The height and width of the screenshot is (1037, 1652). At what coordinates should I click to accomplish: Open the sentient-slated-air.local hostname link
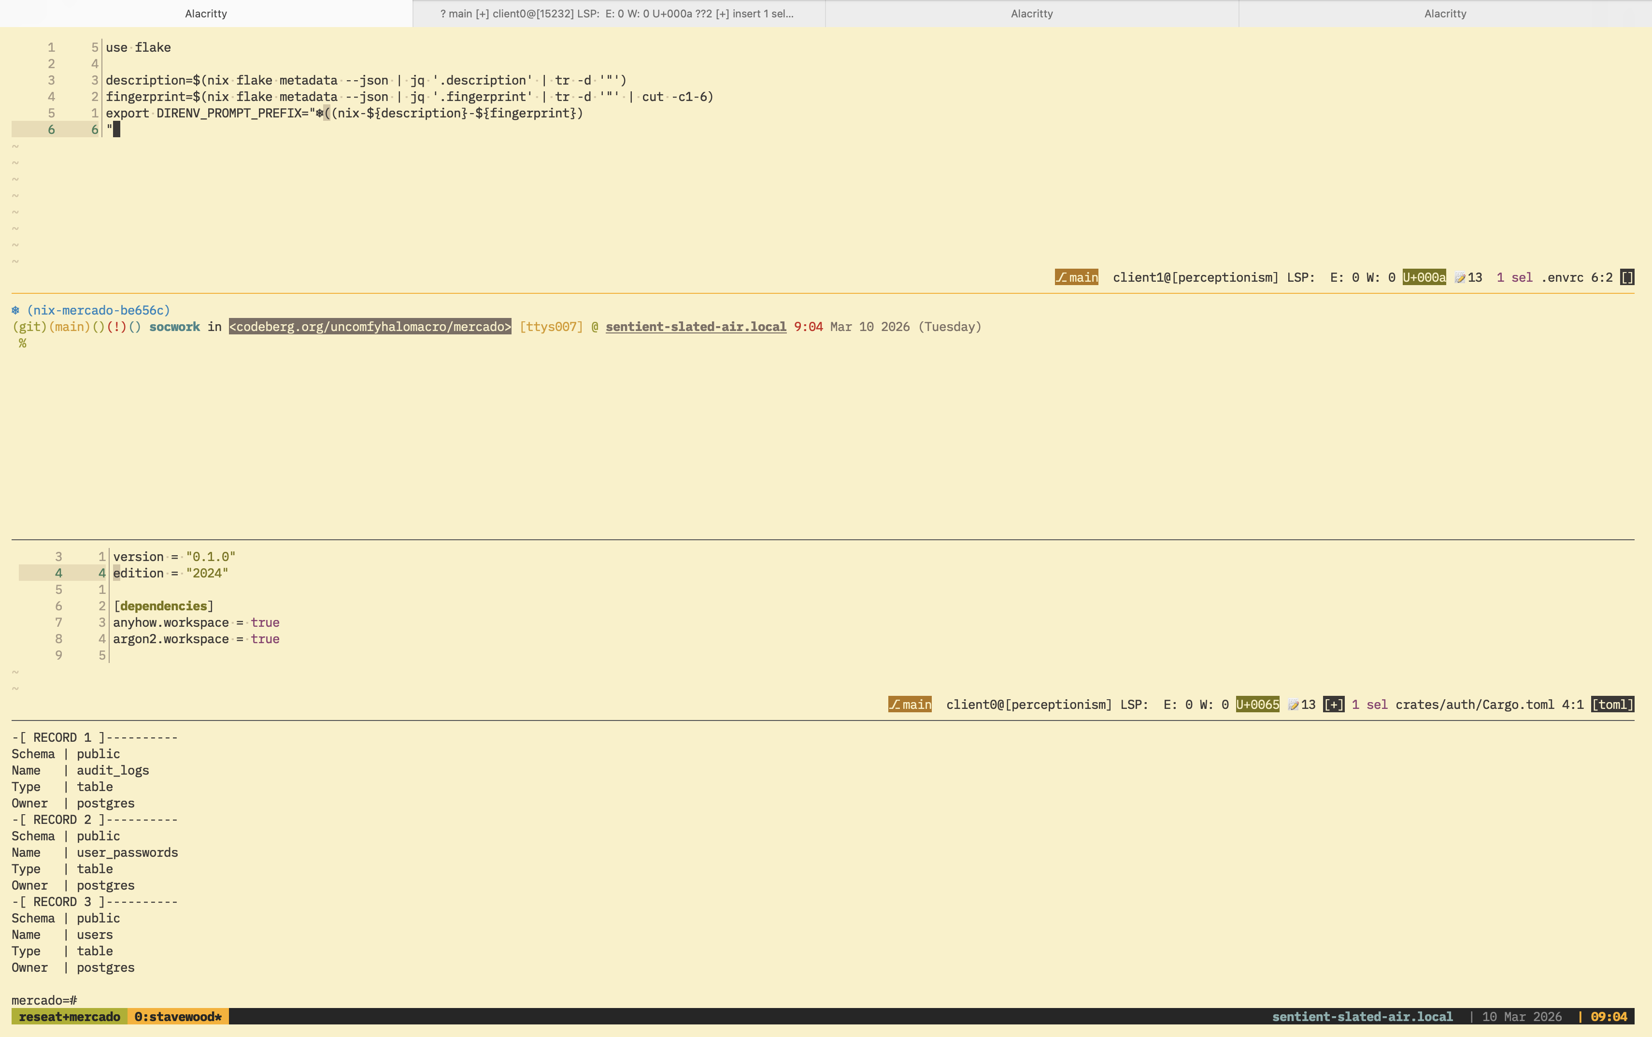coord(696,327)
